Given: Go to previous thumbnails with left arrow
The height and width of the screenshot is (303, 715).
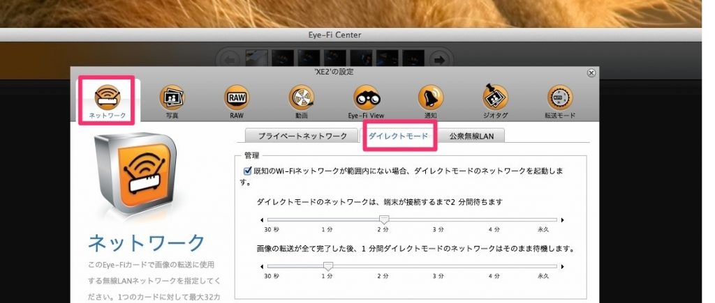Looking at the screenshot, I should click(x=230, y=60).
